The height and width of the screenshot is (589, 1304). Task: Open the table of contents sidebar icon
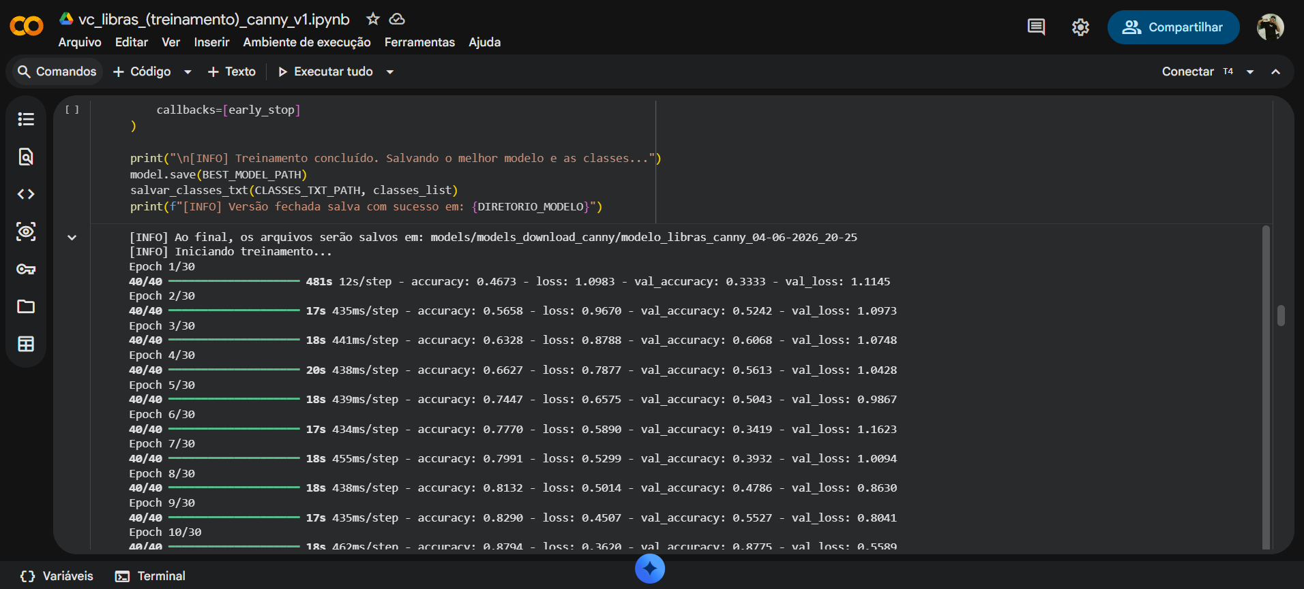[x=26, y=119]
